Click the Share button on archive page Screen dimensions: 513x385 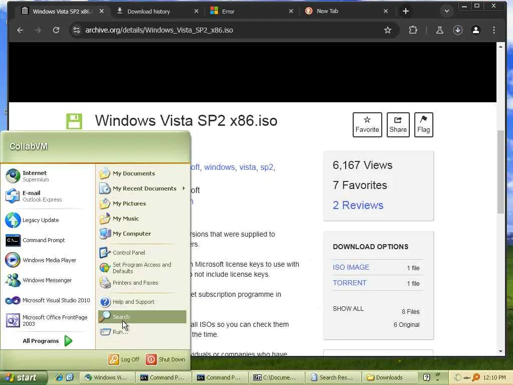pos(398,125)
